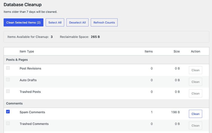The height and width of the screenshot is (133, 212).
Task: Click the Refresh Counts button
Action: (x=104, y=22)
